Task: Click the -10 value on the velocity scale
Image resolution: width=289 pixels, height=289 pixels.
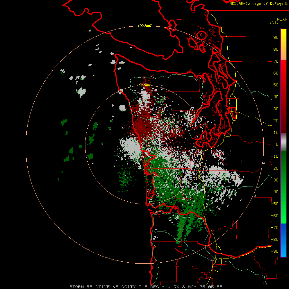Action: 275,156
